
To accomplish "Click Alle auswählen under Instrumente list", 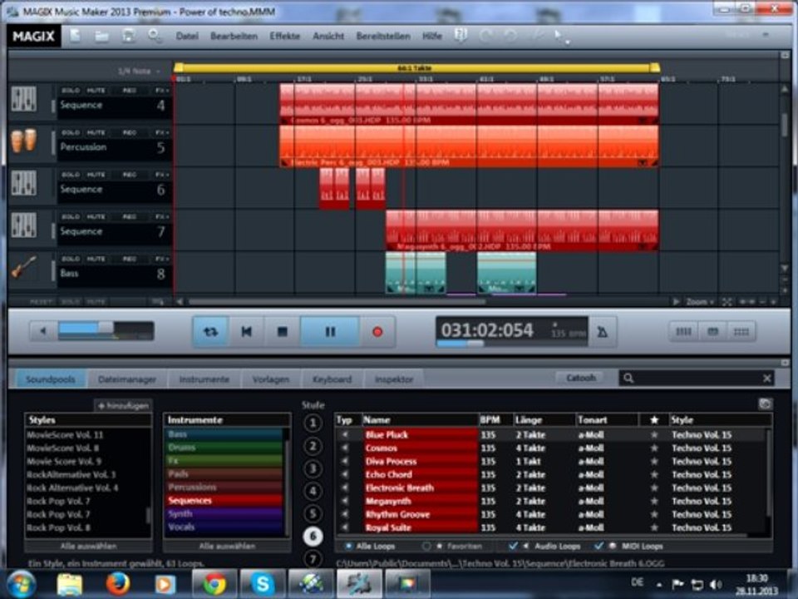I will (227, 546).
